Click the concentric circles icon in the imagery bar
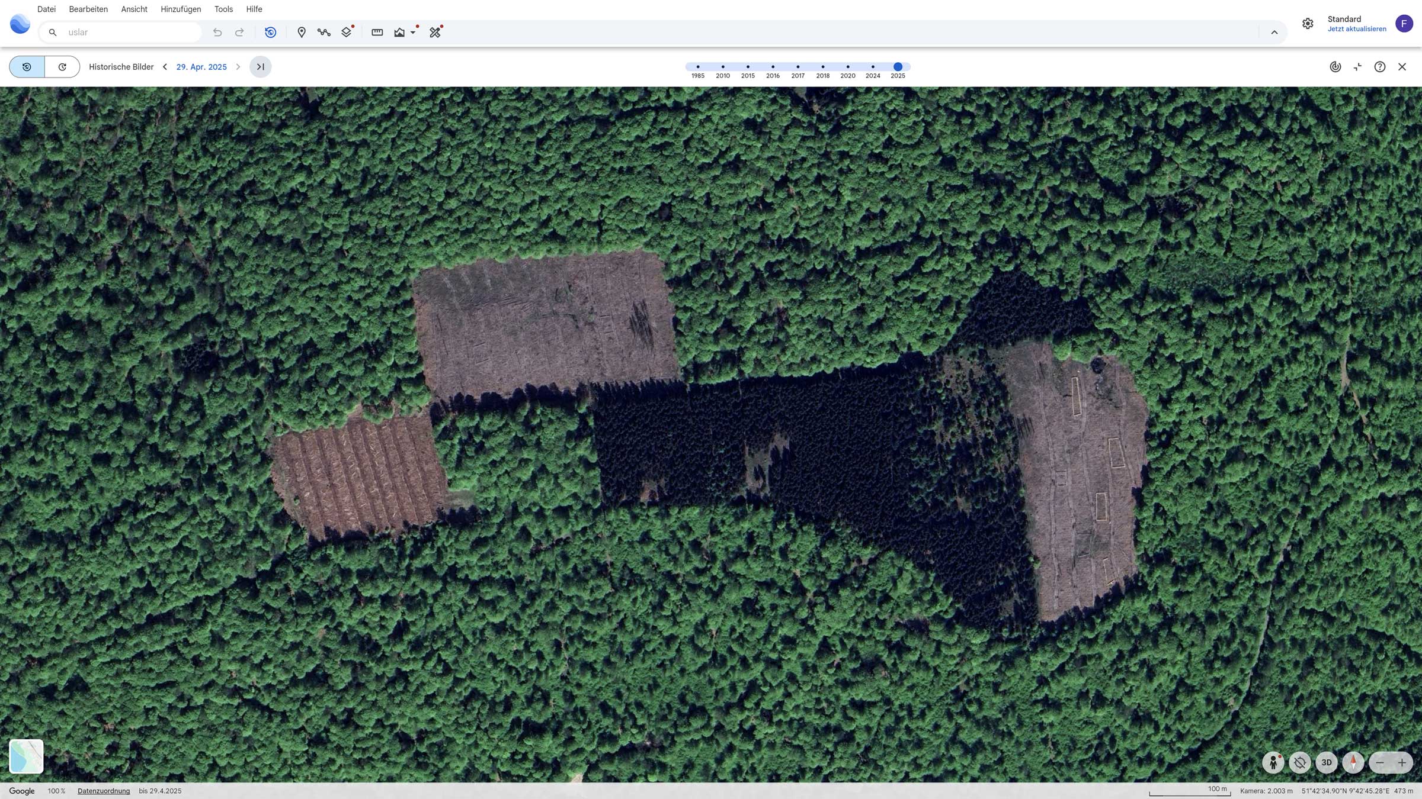The image size is (1422, 799). tap(1335, 67)
